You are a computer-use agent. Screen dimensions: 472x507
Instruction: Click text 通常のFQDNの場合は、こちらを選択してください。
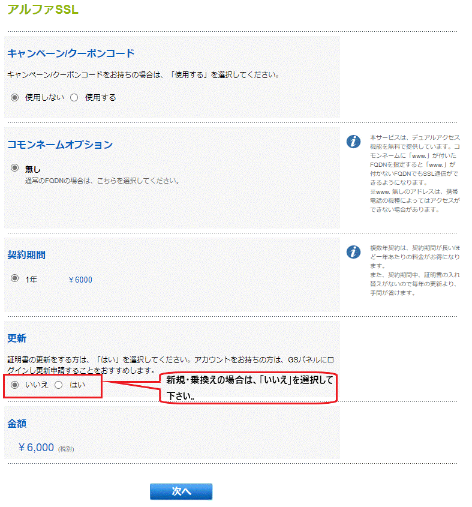[103, 181]
